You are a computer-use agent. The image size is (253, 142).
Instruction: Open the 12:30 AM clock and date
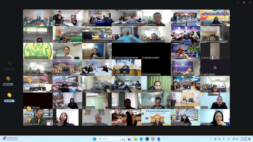point(244,139)
